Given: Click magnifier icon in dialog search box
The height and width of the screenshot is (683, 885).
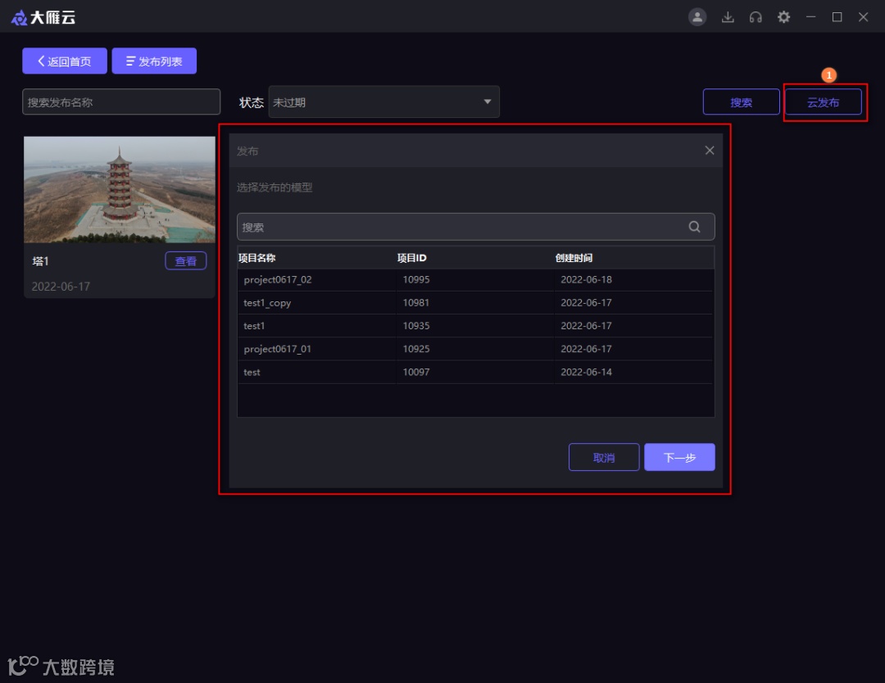Looking at the screenshot, I should point(694,227).
